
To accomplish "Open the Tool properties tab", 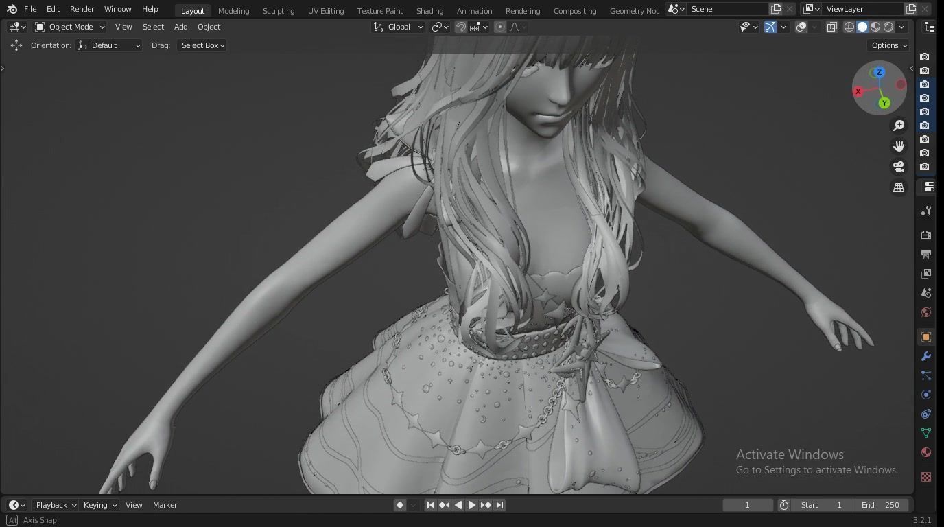I will (926, 211).
